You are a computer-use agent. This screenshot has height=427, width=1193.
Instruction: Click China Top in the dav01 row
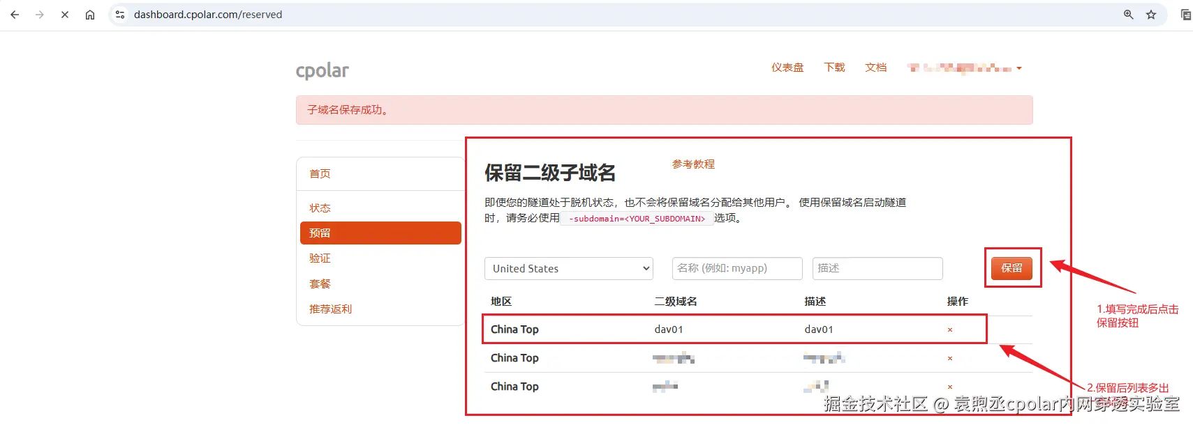[514, 329]
